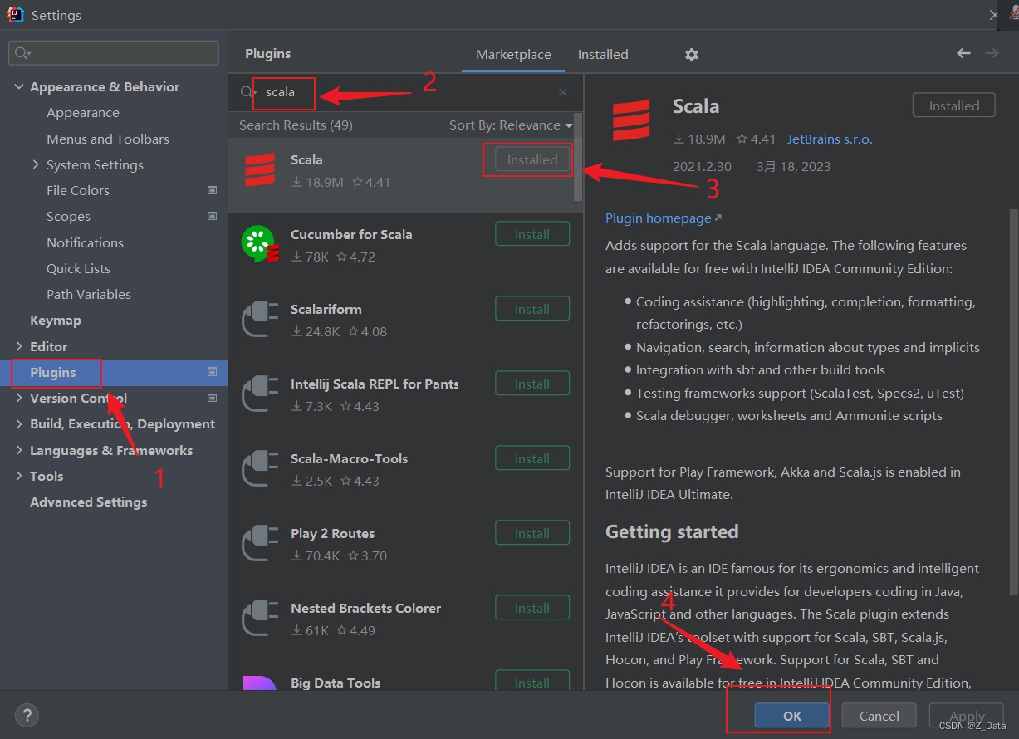Expand the Languages & Frameworks section
The height and width of the screenshot is (739, 1019).
[x=19, y=450]
